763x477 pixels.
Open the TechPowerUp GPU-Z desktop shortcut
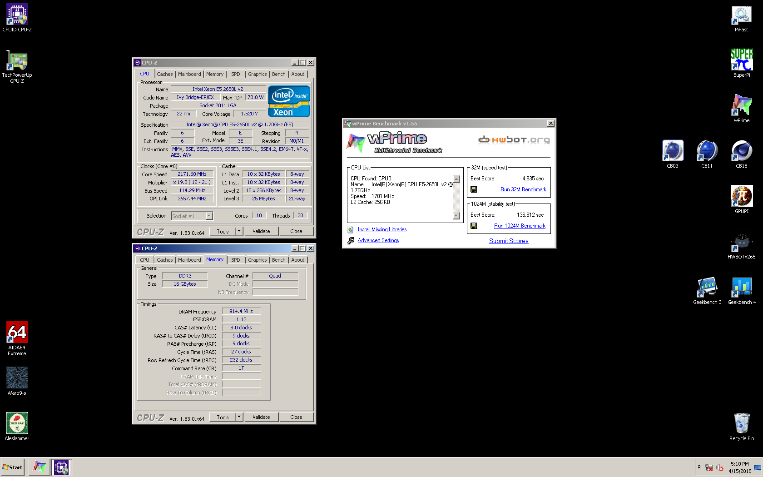click(17, 66)
